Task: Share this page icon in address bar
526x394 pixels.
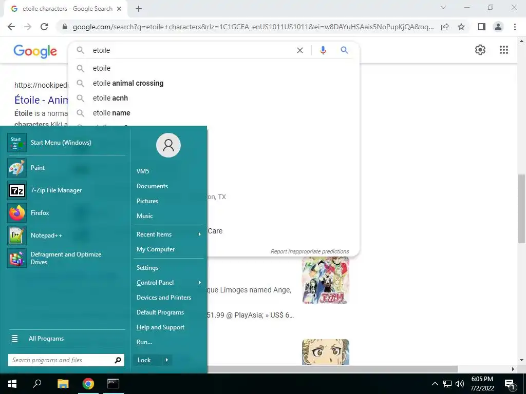Action: (445, 27)
